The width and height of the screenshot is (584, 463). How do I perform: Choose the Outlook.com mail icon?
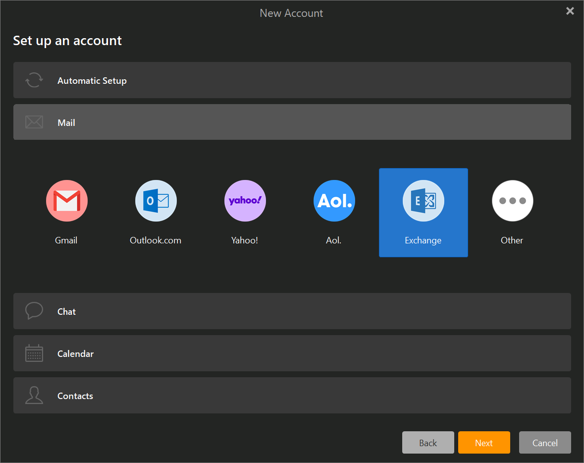click(156, 201)
